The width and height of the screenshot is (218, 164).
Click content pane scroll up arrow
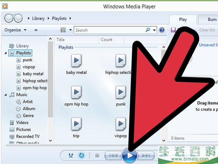(x=163, y=47)
